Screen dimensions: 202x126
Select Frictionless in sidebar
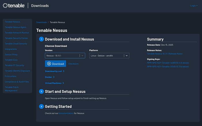pos(11,76)
